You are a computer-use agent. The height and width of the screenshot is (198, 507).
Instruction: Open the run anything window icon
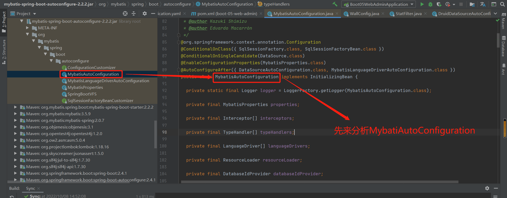(x=494, y=4)
